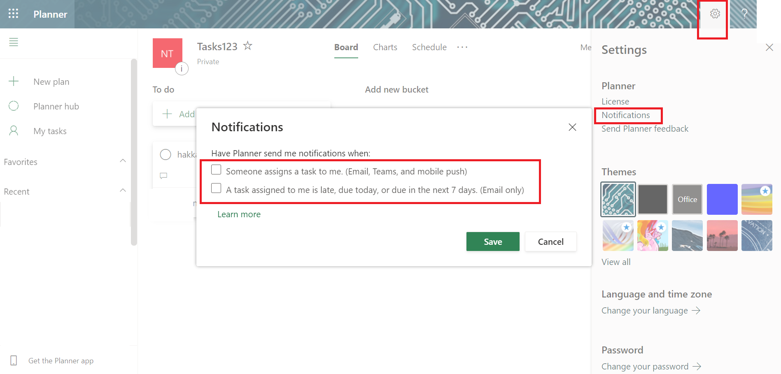This screenshot has width=781, height=374.
Task: Select the blue-violet theme swatch
Action: pyautogui.click(x=722, y=199)
